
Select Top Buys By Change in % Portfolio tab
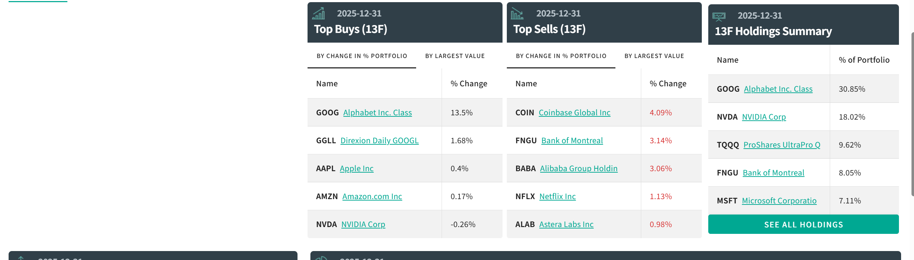(x=362, y=56)
